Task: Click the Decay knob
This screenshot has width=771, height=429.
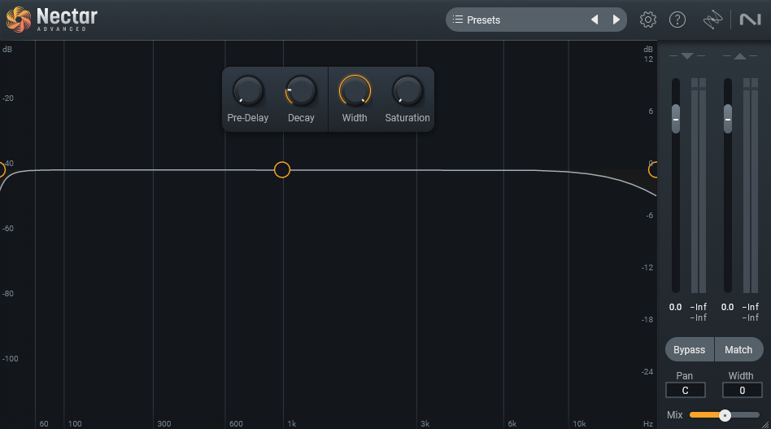Action: pos(300,91)
